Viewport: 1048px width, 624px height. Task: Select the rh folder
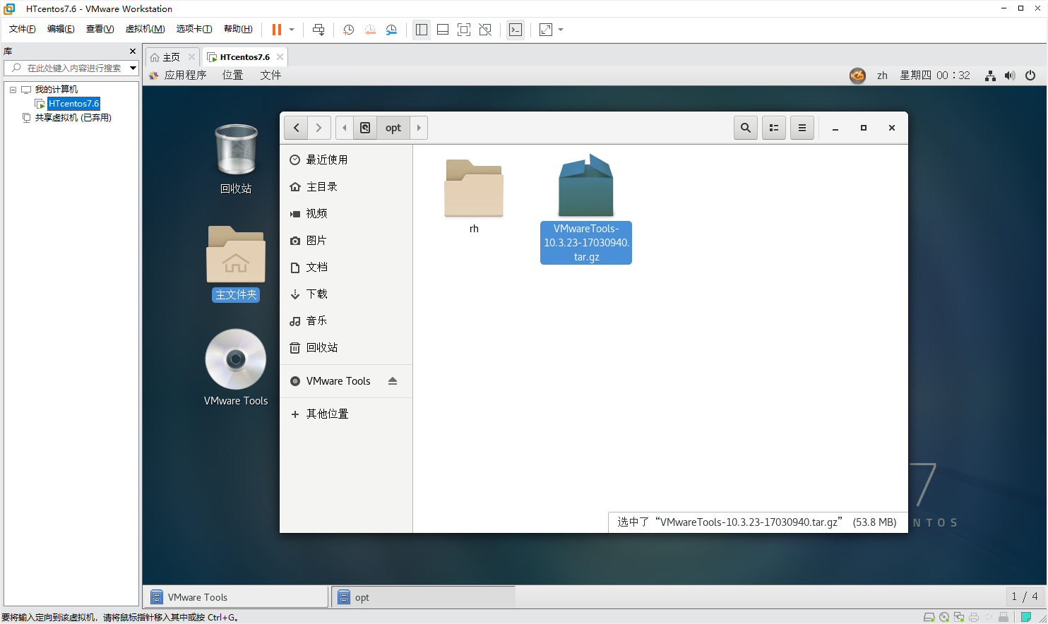[x=474, y=196]
